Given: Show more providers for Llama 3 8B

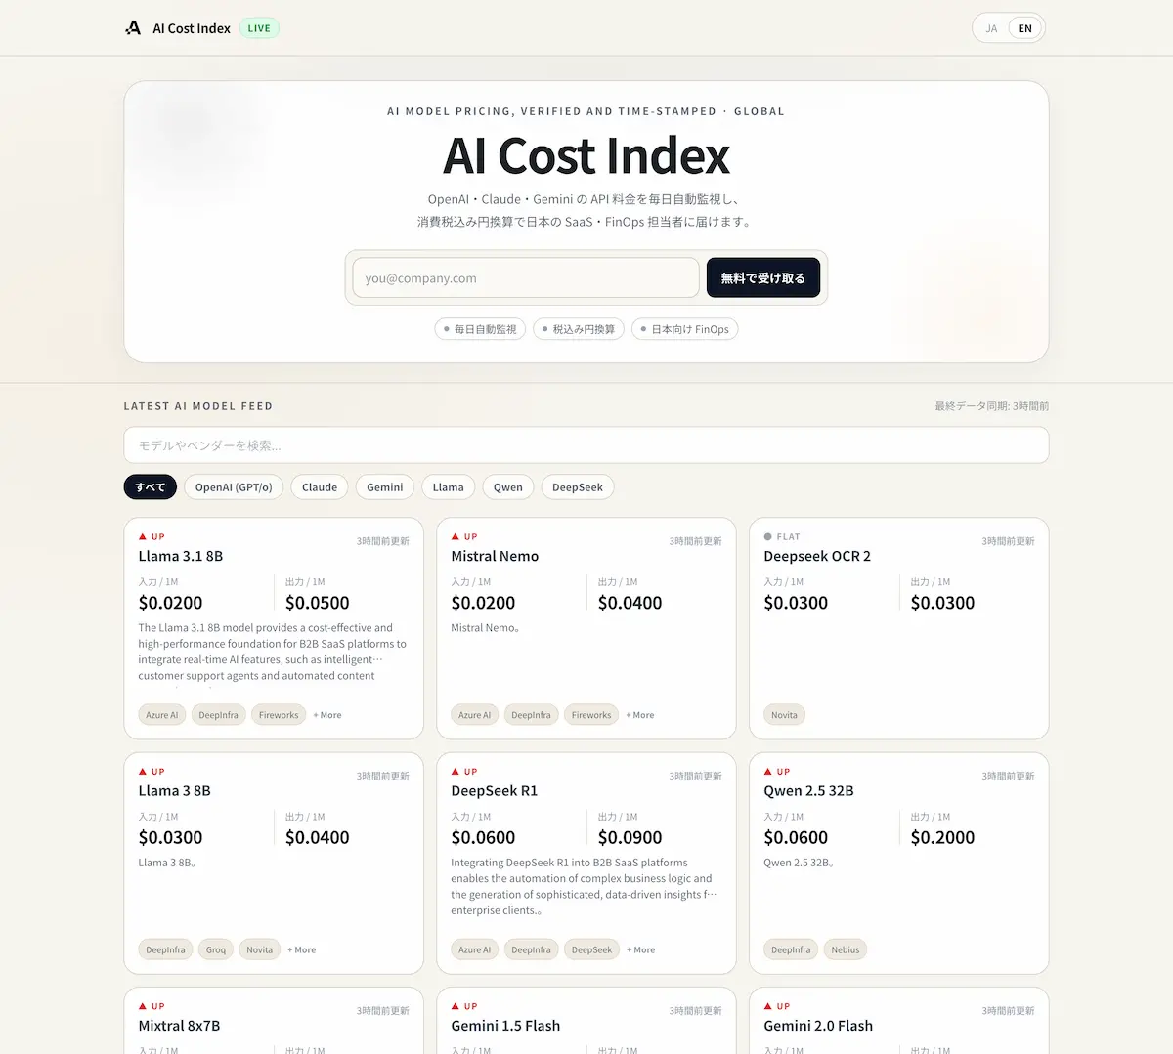Looking at the screenshot, I should pyautogui.click(x=301, y=949).
